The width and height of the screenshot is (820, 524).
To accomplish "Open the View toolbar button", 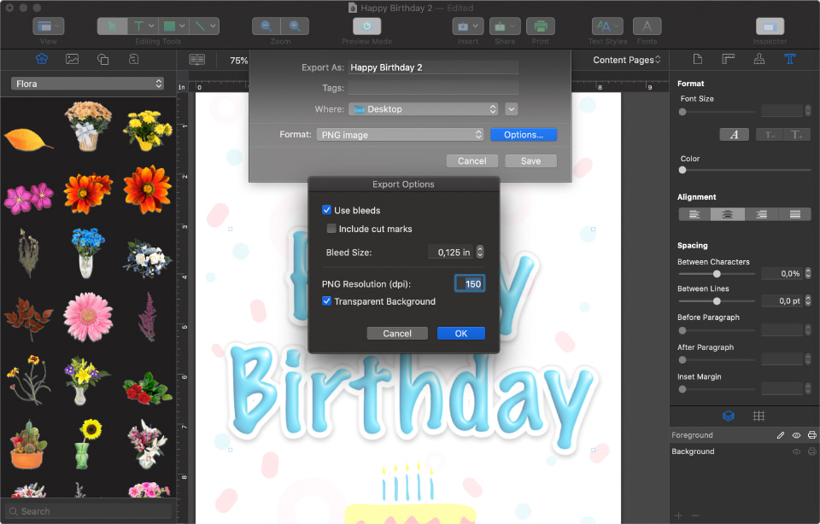I will 48,26.
